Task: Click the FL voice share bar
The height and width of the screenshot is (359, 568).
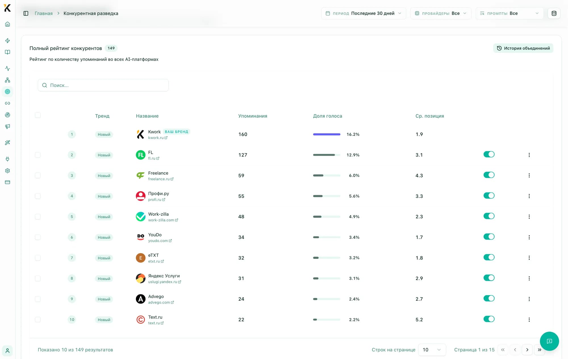Action: click(327, 155)
